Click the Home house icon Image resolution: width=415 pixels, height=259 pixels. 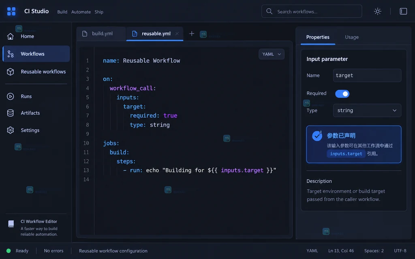[x=10, y=36]
